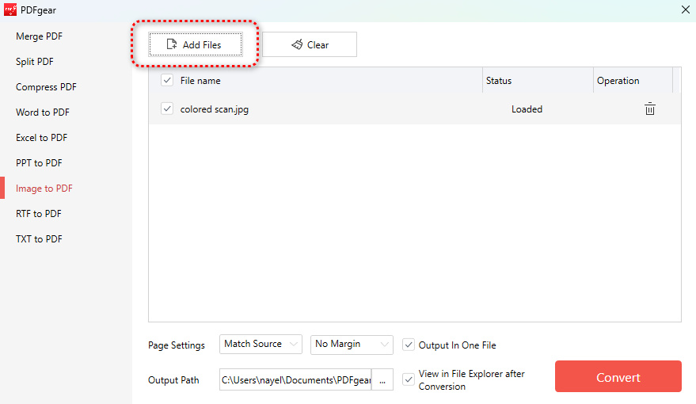The width and height of the screenshot is (696, 404).
Task: Click the PDFgear logo icon
Action: coord(10,10)
